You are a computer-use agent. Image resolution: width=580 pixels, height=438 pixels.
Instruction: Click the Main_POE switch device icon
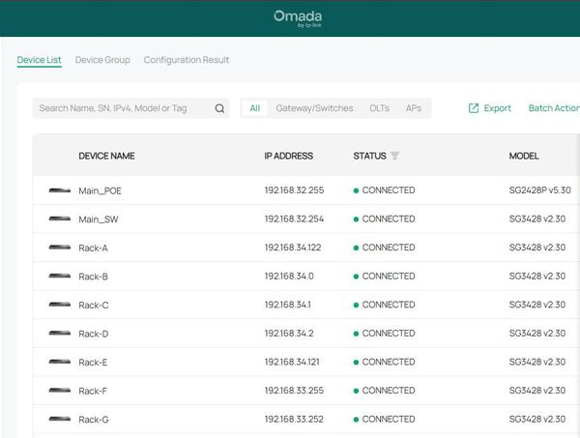pyautogui.click(x=59, y=190)
